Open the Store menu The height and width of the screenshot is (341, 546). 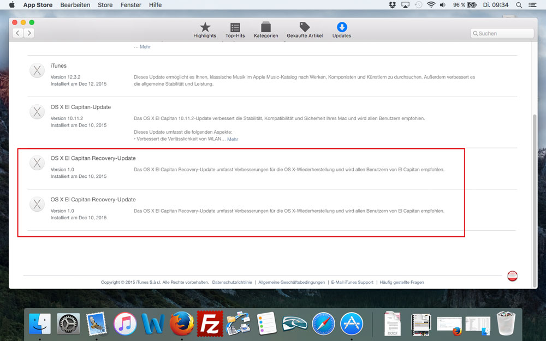click(x=105, y=5)
